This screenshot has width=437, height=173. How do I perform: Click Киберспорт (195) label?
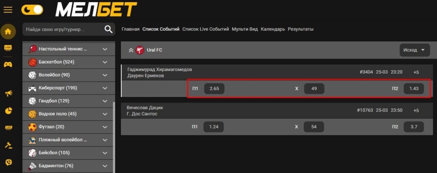(58, 88)
